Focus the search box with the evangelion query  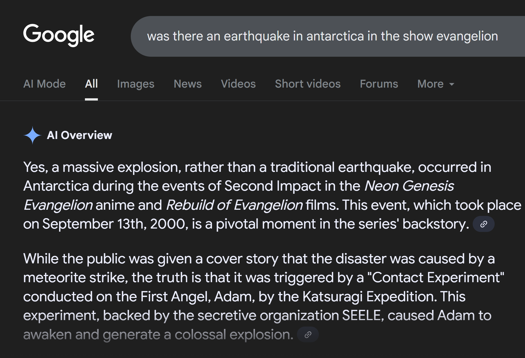click(322, 36)
